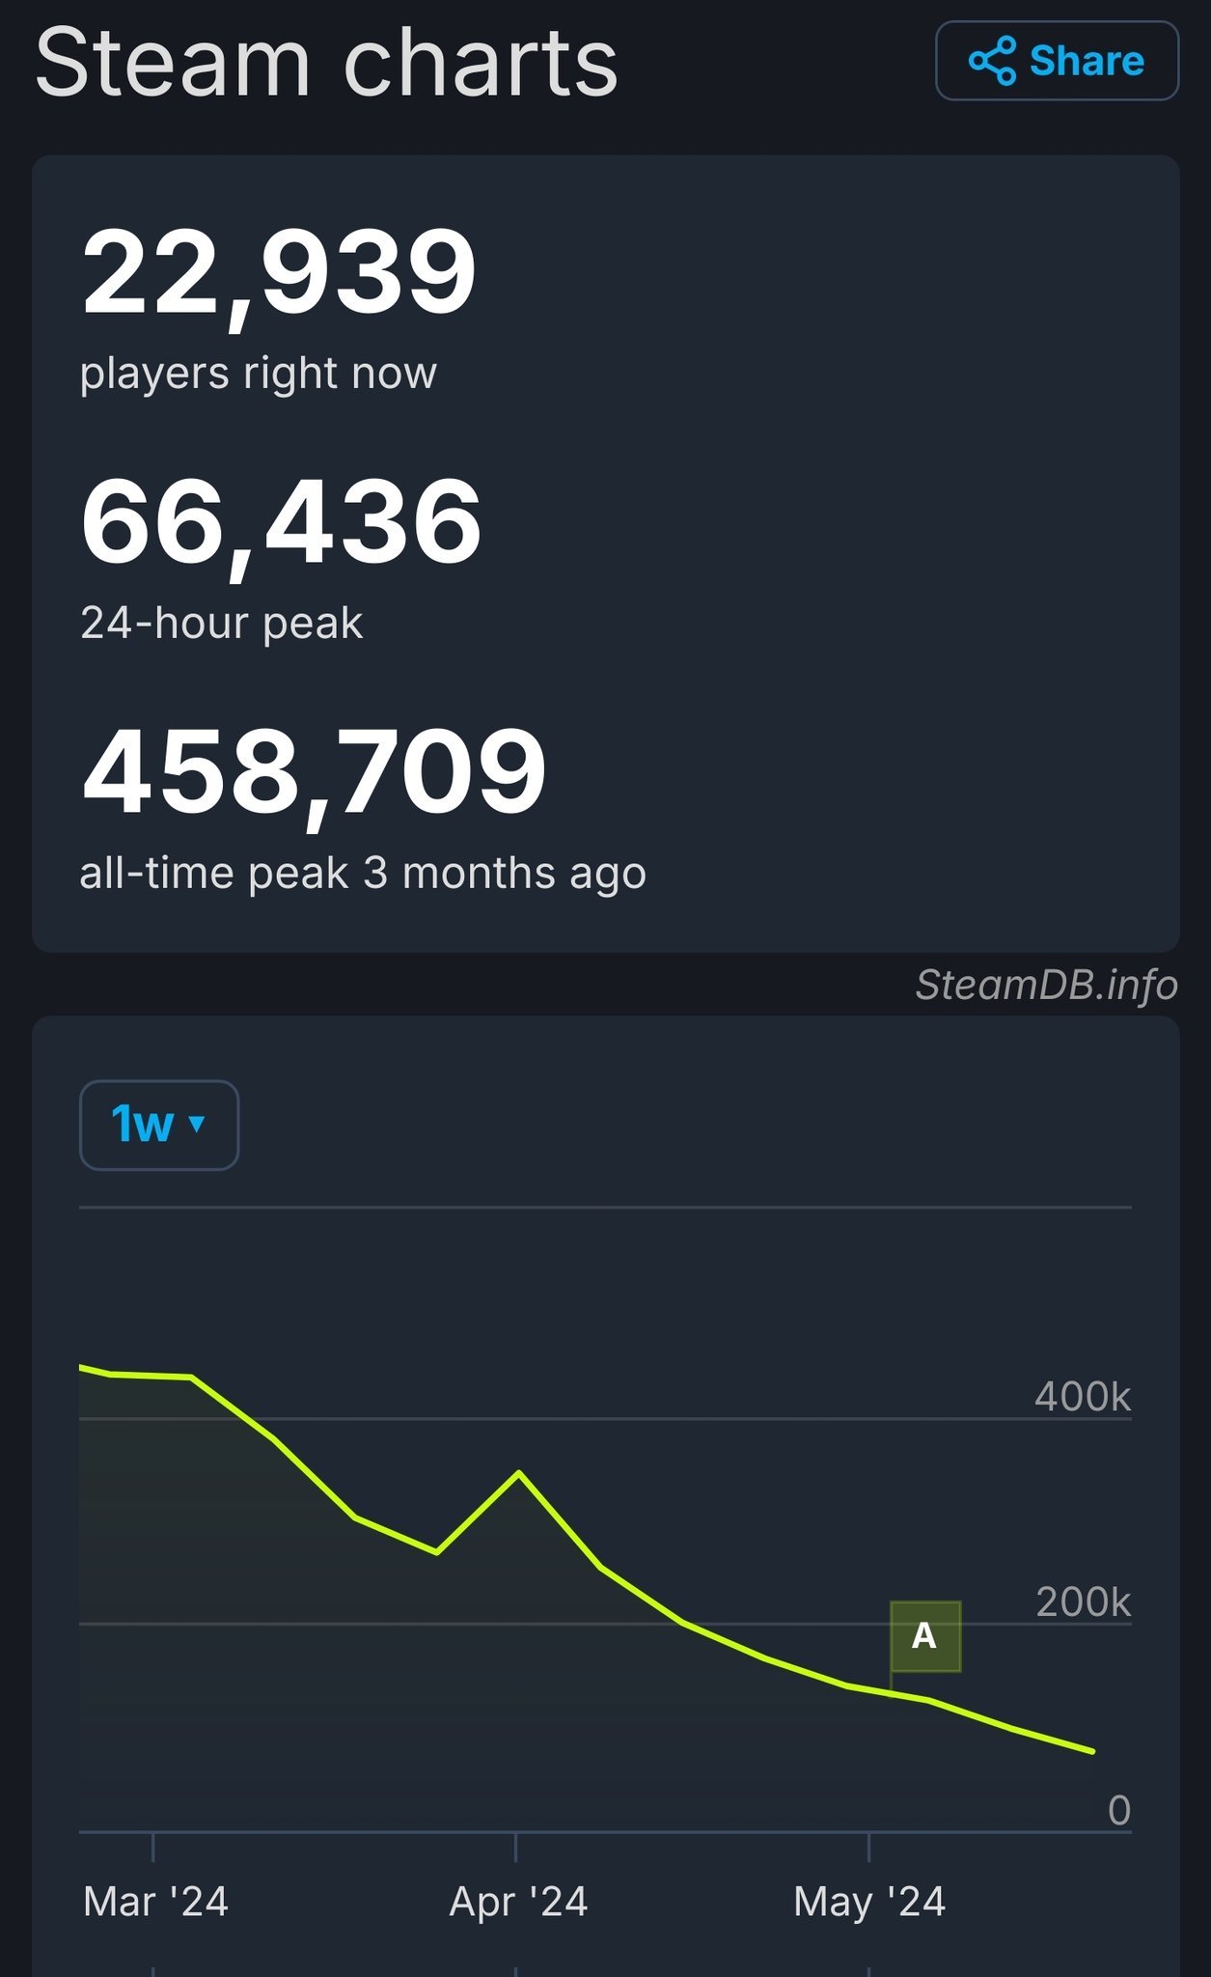Click the 400k y-axis label
1211x1977 pixels.
(x=1082, y=1397)
